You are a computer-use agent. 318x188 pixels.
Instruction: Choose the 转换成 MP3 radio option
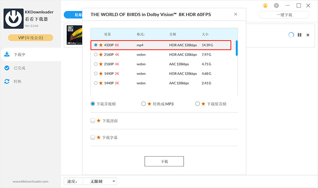click(144, 104)
